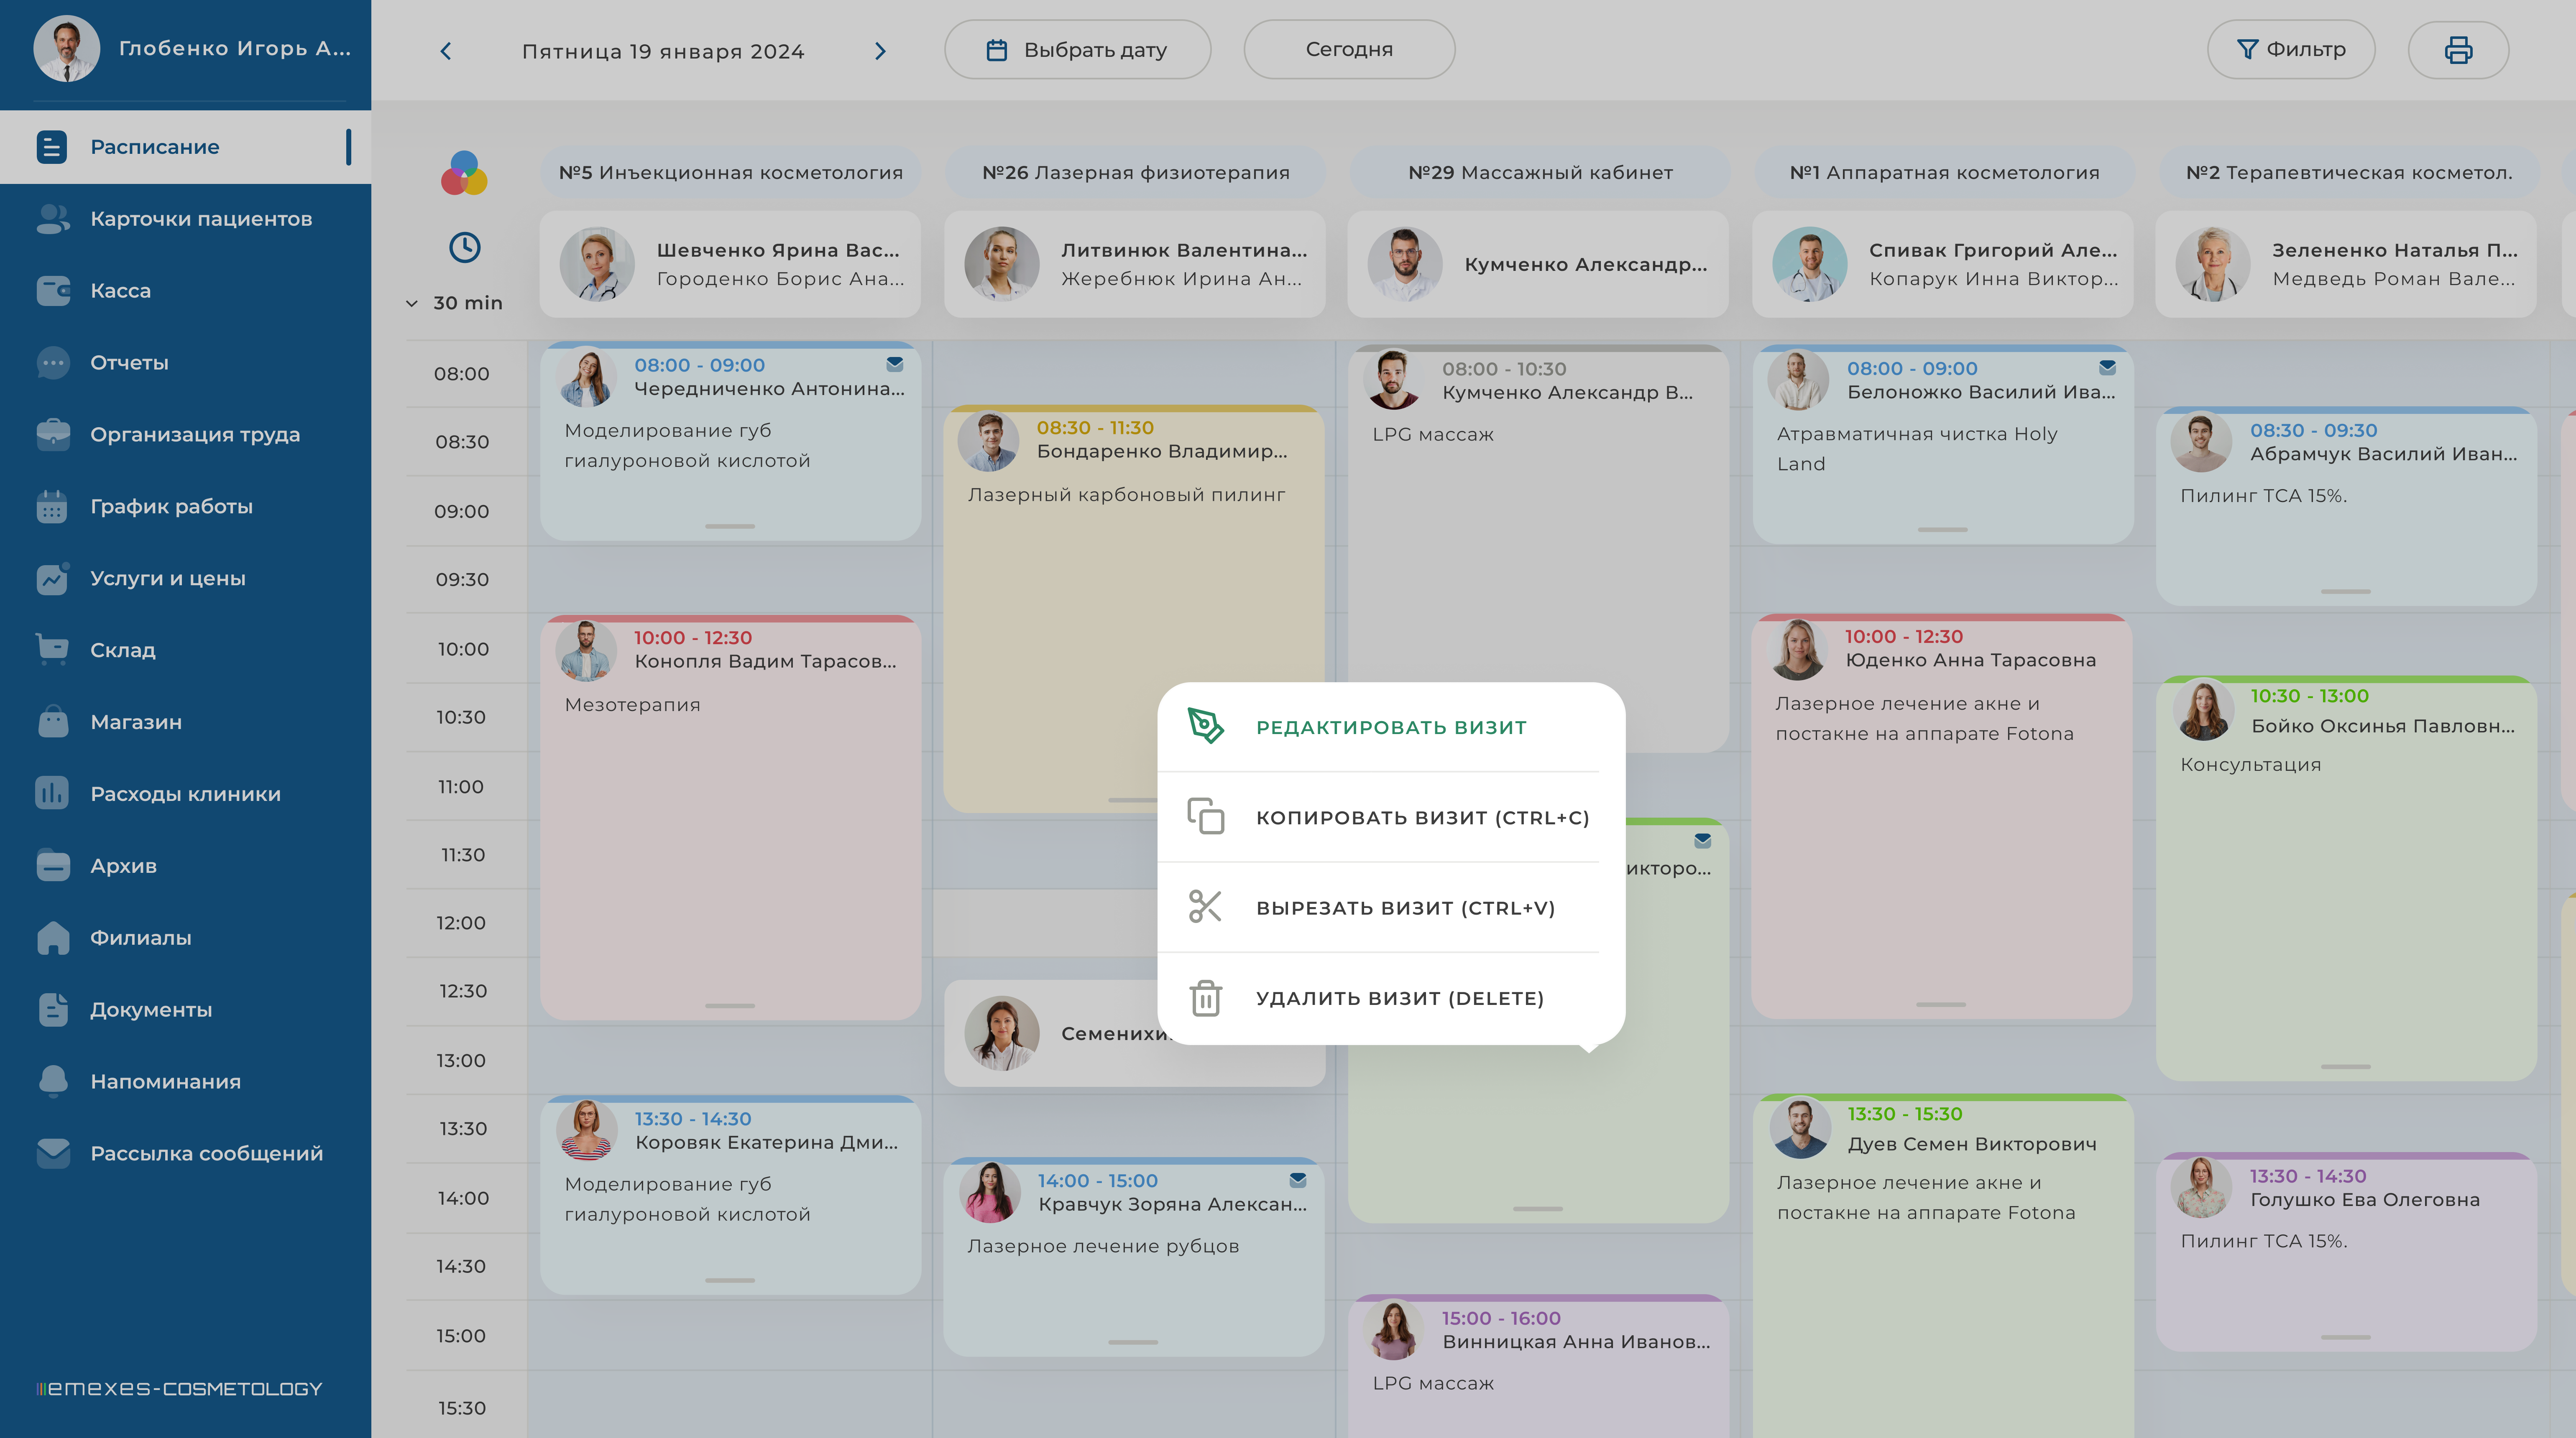Choose Удалить визит (DELETE) menu item
The height and width of the screenshot is (1438, 2576).
pyautogui.click(x=1390, y=998)
